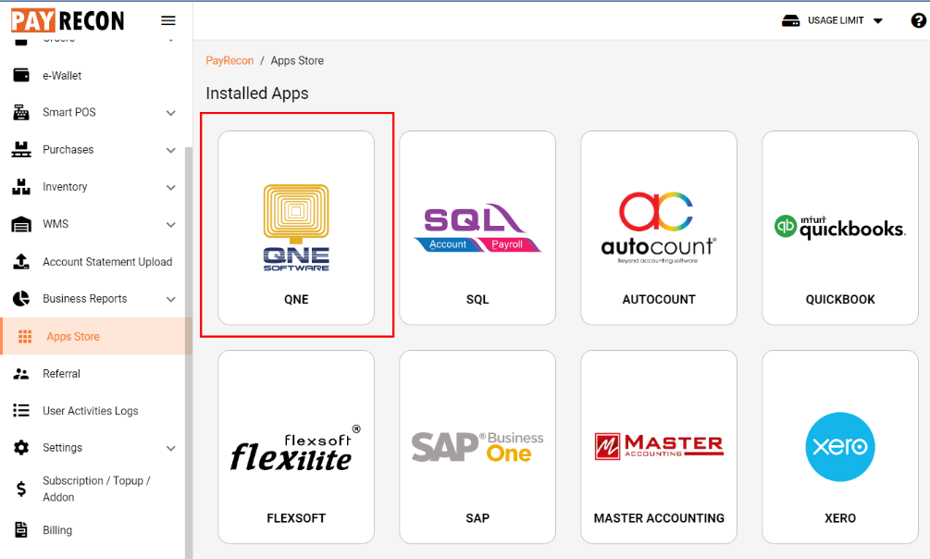The height and width of the screenshot is (559, 930).
Task: Click the Inventory menu label
Action: pyautogui.click(x=65, y=187)
